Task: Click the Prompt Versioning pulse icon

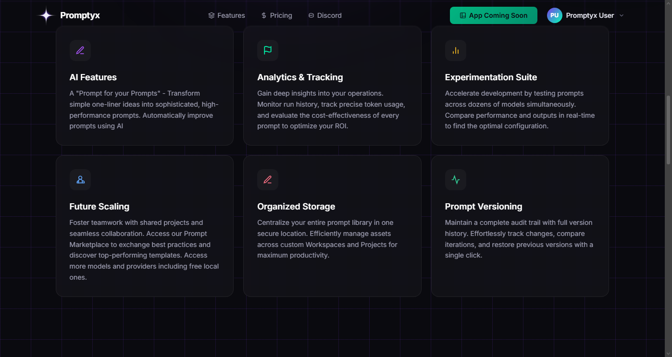Action: (x=455, y=180)
